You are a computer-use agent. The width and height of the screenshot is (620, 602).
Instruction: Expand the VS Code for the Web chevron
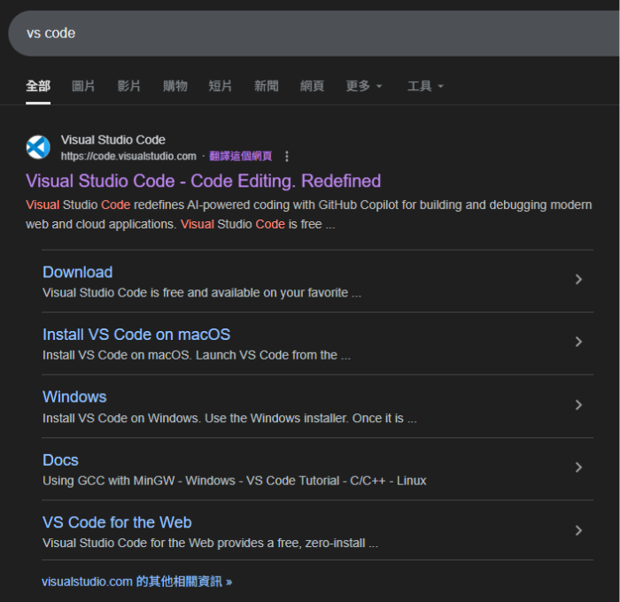point(578,530)
